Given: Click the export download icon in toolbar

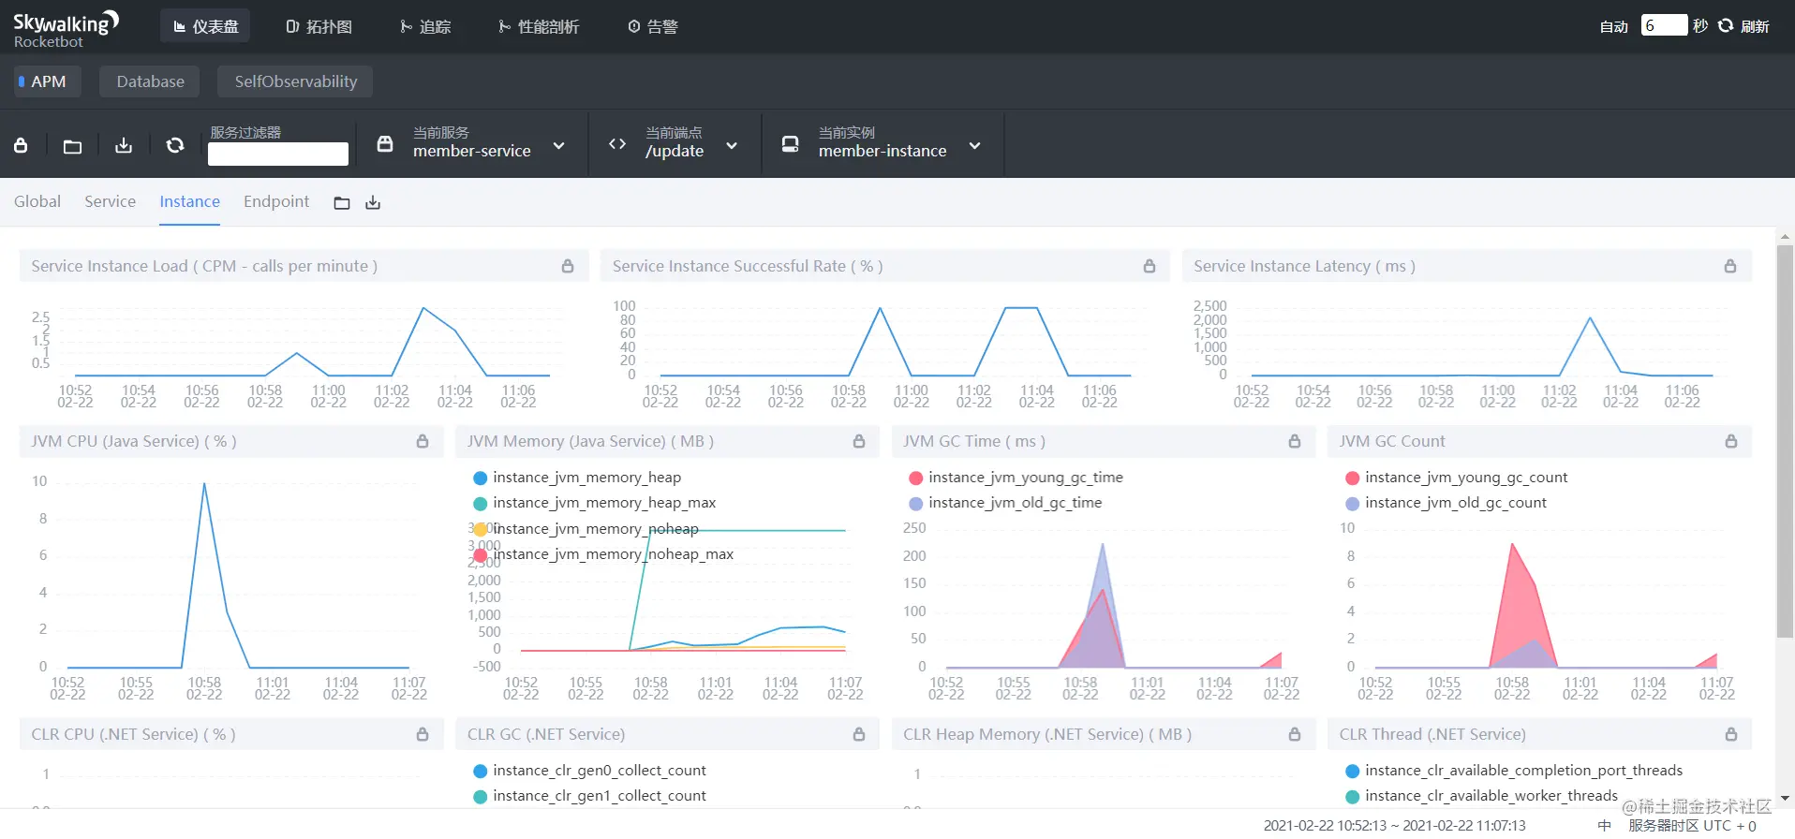Looking at the screenshot, I should click(x=124, y=145).
